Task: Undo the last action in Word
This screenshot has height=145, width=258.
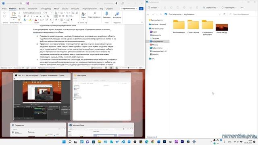Action: tap(4, 13)
